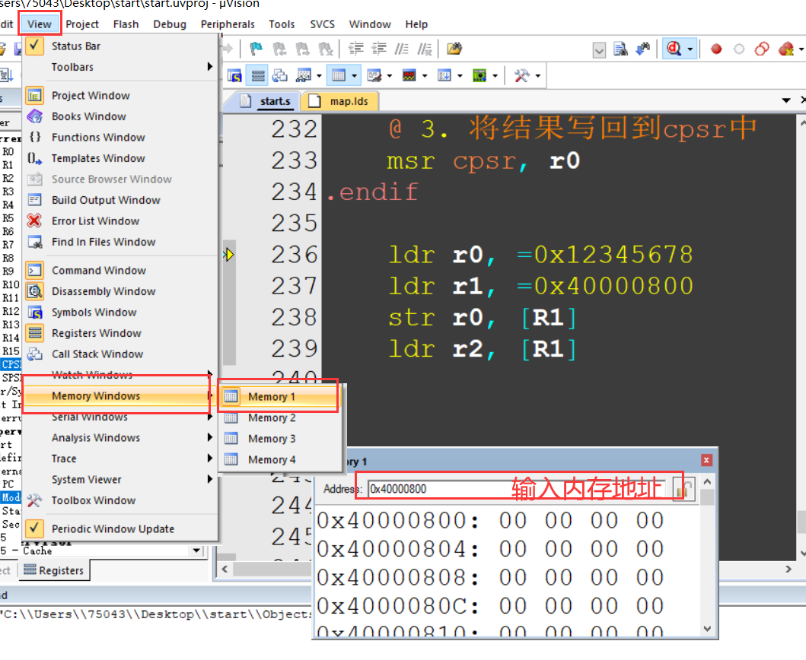Click the Toolbox hammer toolbar icon
This screenshot has width=806, height=660.
pyautogui.click(x=521, y=76)
